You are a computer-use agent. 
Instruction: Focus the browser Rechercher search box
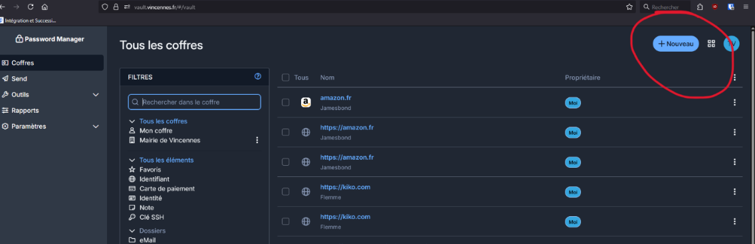pyautogui.click(x=665, y=7)
